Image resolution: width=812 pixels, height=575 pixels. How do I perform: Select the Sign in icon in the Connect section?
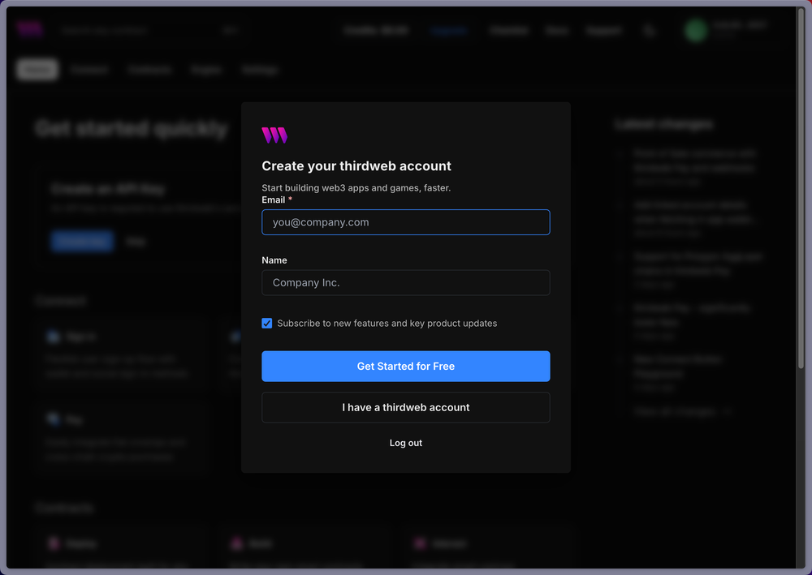click(51, 337)
